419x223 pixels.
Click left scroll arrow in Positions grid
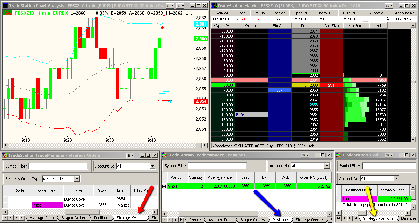tap(165, 214)
